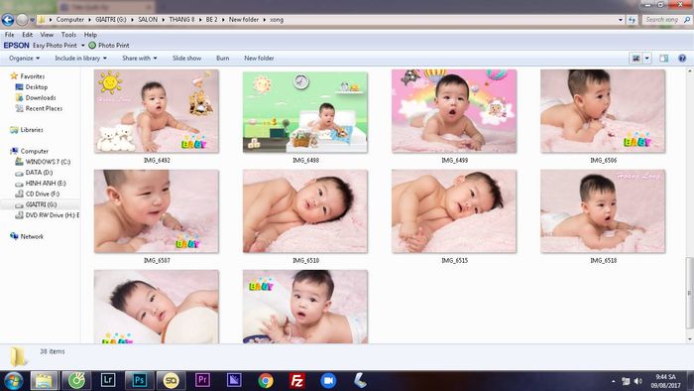This screenshot has width=694, height=391.
Task: Open the Easy Photo Print dropdown arrow
Action: [x=82, y=46]
